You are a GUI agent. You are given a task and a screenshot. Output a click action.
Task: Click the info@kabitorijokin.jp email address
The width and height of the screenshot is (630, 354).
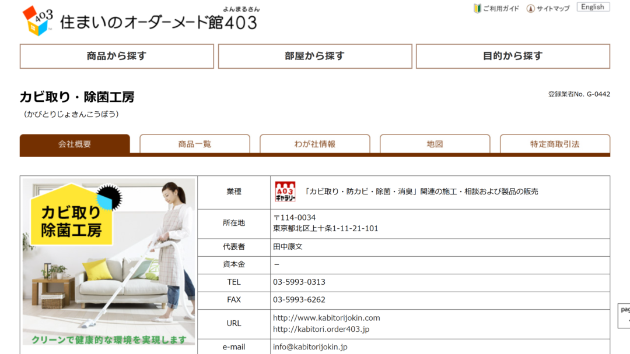point(310,347)
